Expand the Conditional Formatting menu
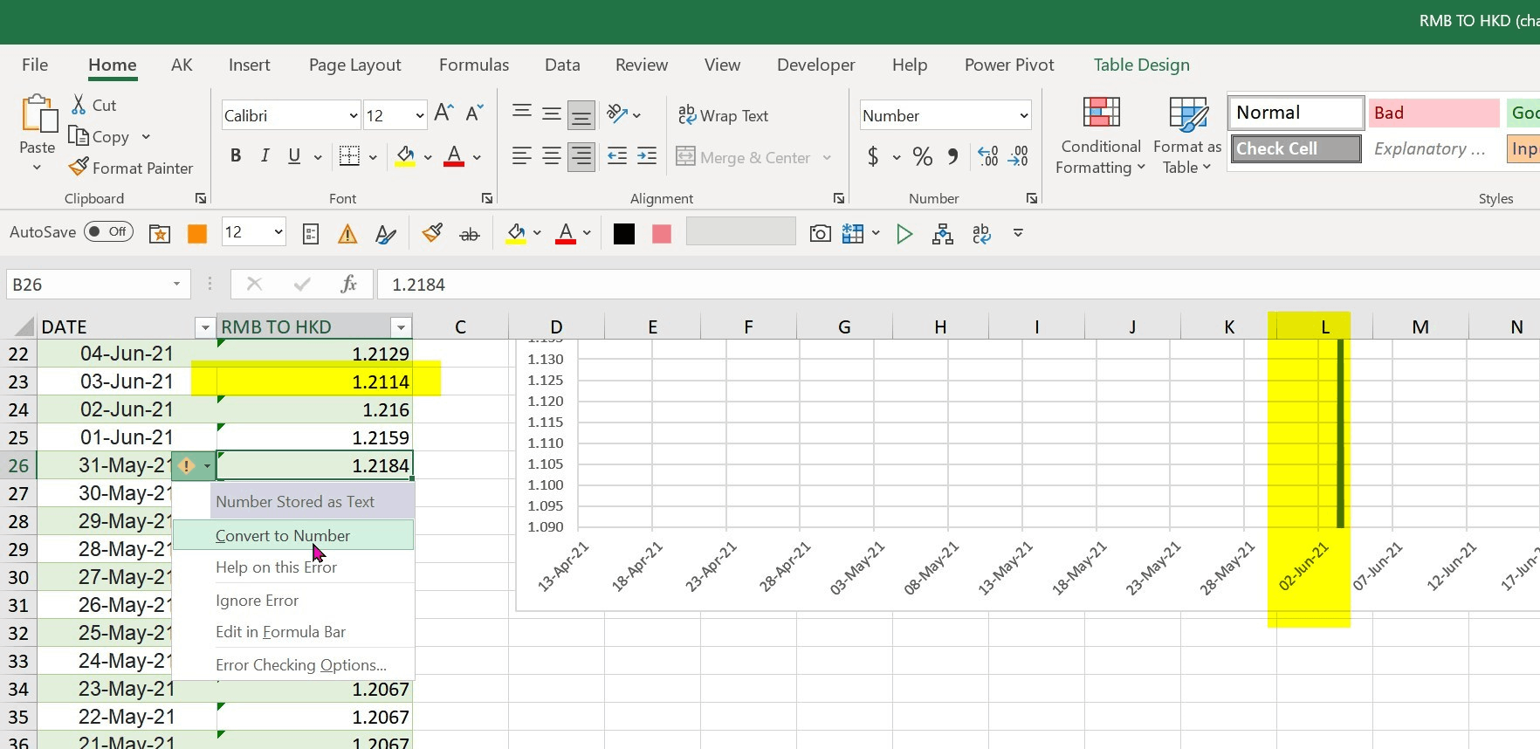 coord(1100,135)
